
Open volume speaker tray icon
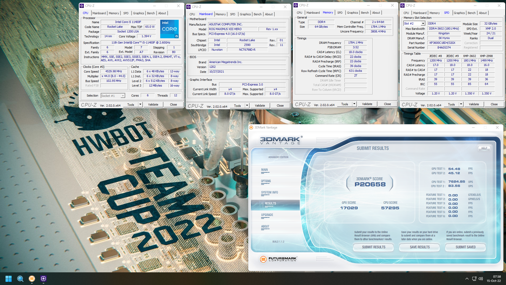click(481, 279)
